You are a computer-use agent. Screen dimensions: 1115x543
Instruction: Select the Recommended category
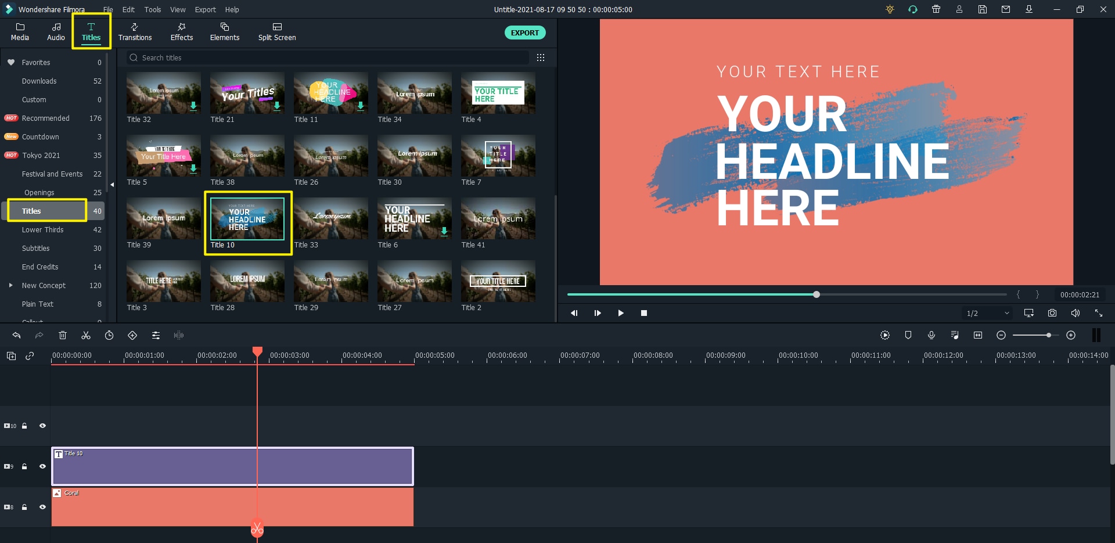[53, 118]
